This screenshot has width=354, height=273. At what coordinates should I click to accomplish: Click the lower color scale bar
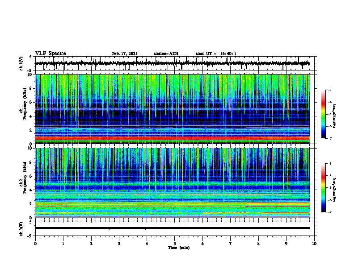[324, 188]
